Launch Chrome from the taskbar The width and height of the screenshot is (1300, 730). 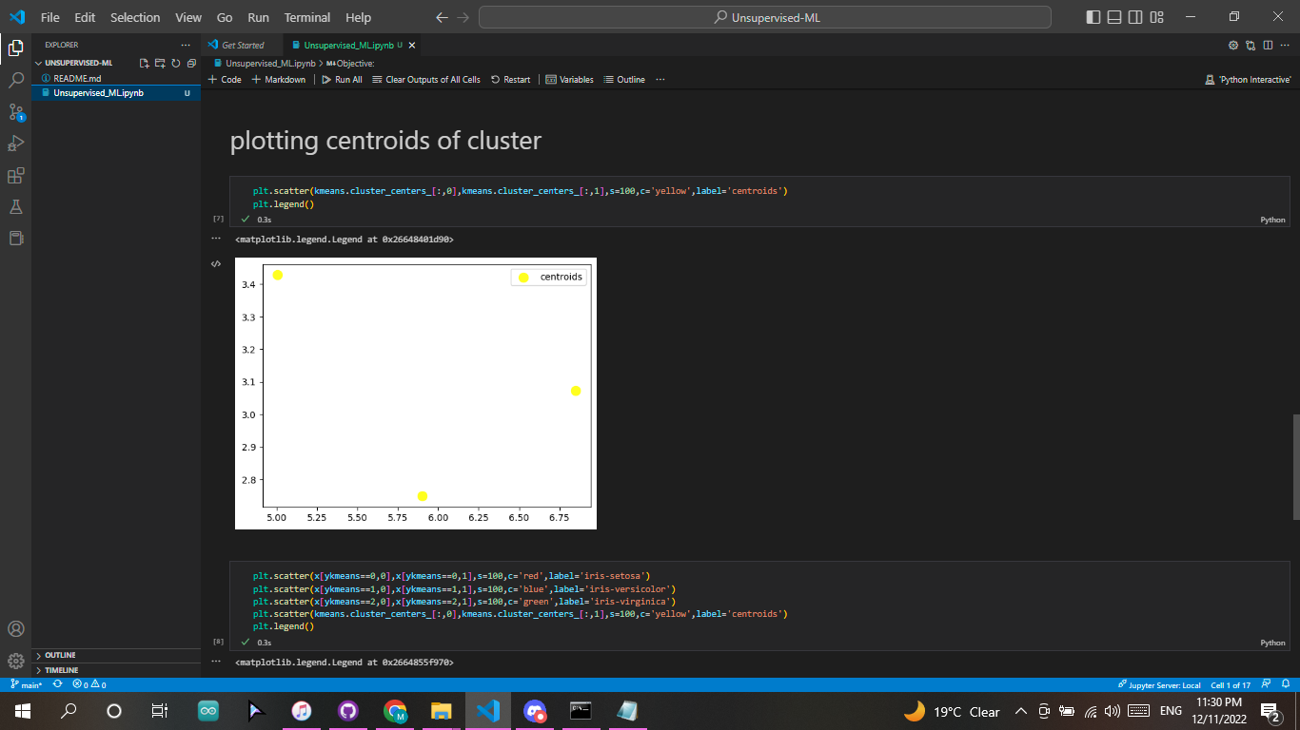[x=394, y=711]
